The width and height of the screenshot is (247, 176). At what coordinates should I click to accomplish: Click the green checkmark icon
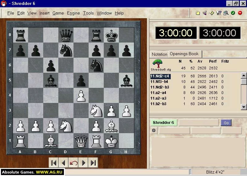(x=233, y=13)
